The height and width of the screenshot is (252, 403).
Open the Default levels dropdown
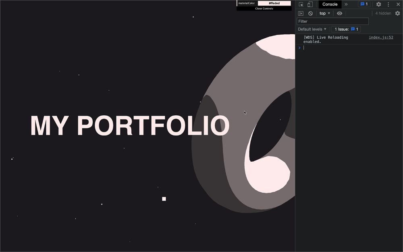pos(312,29)
